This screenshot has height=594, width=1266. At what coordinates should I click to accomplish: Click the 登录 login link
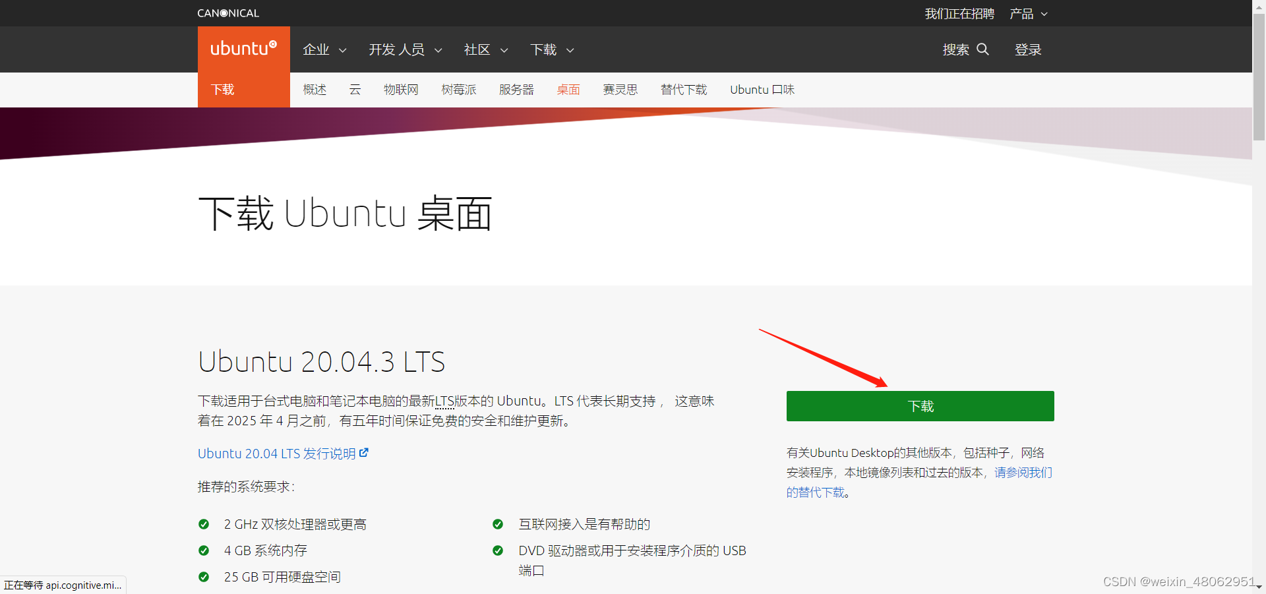1028,49
